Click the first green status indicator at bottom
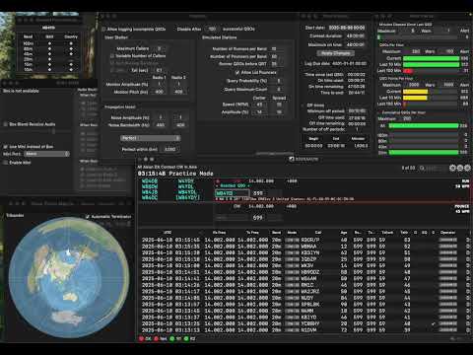Viewport: 473px width, 355px height. tap(171, 338)
